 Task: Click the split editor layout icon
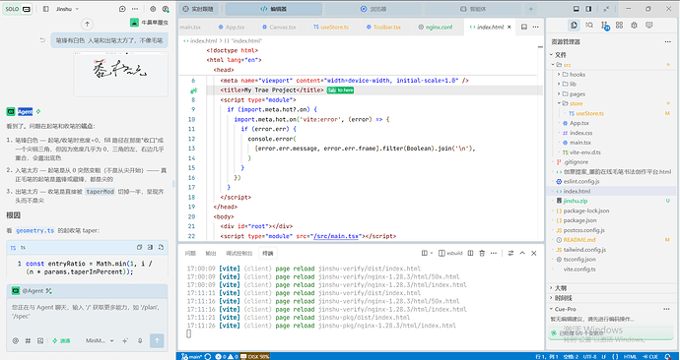point(524,27)
